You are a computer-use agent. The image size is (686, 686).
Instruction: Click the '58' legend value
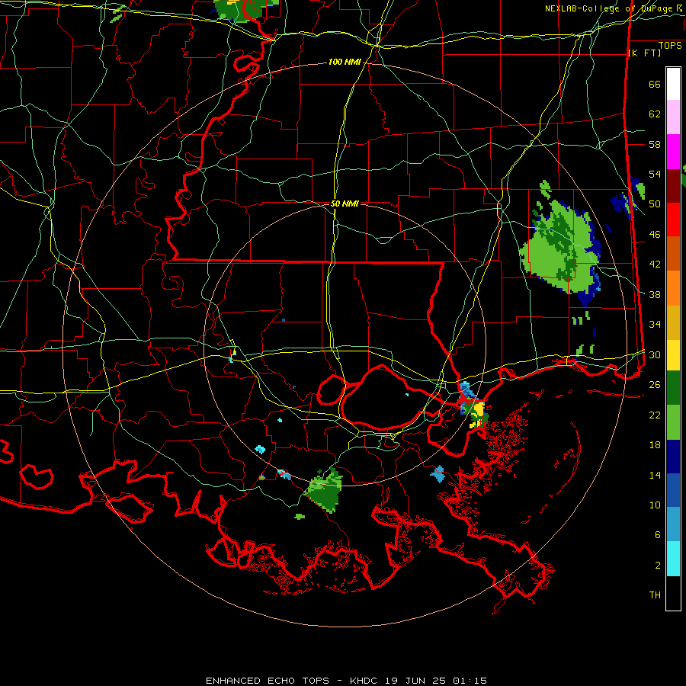pyautogui.click(x=655, y=144)
